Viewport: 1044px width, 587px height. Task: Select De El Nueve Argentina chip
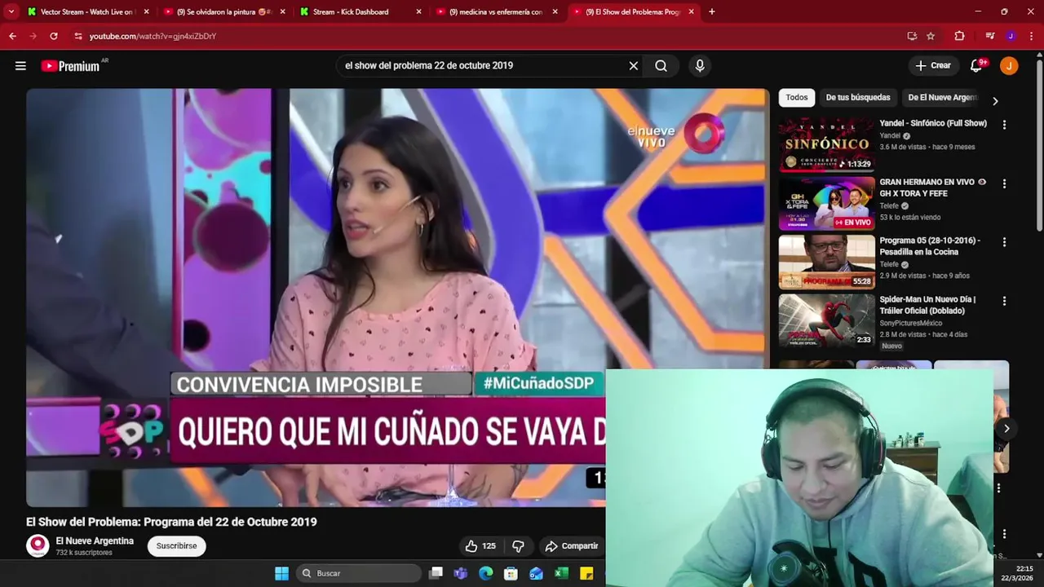pyautogui.click(x=942, y=97)
